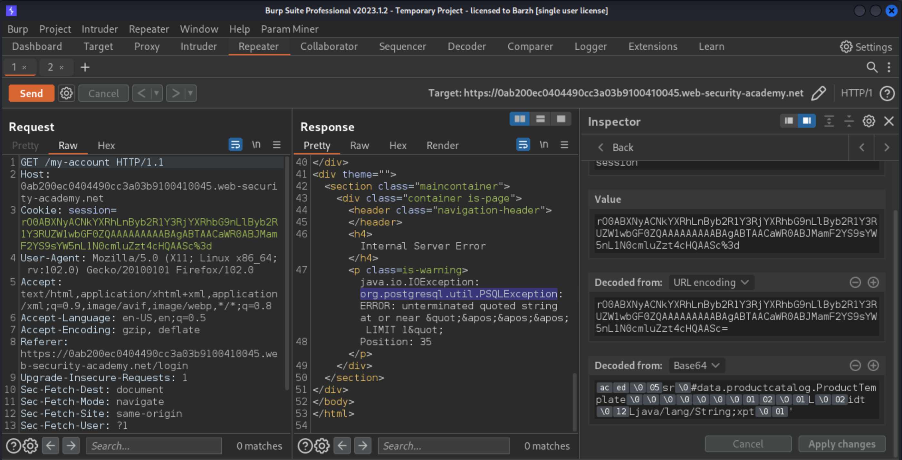Click the Response panel vertical scrollbar
The width and height of the screenshot is (902, 460).
pos(574,402)
